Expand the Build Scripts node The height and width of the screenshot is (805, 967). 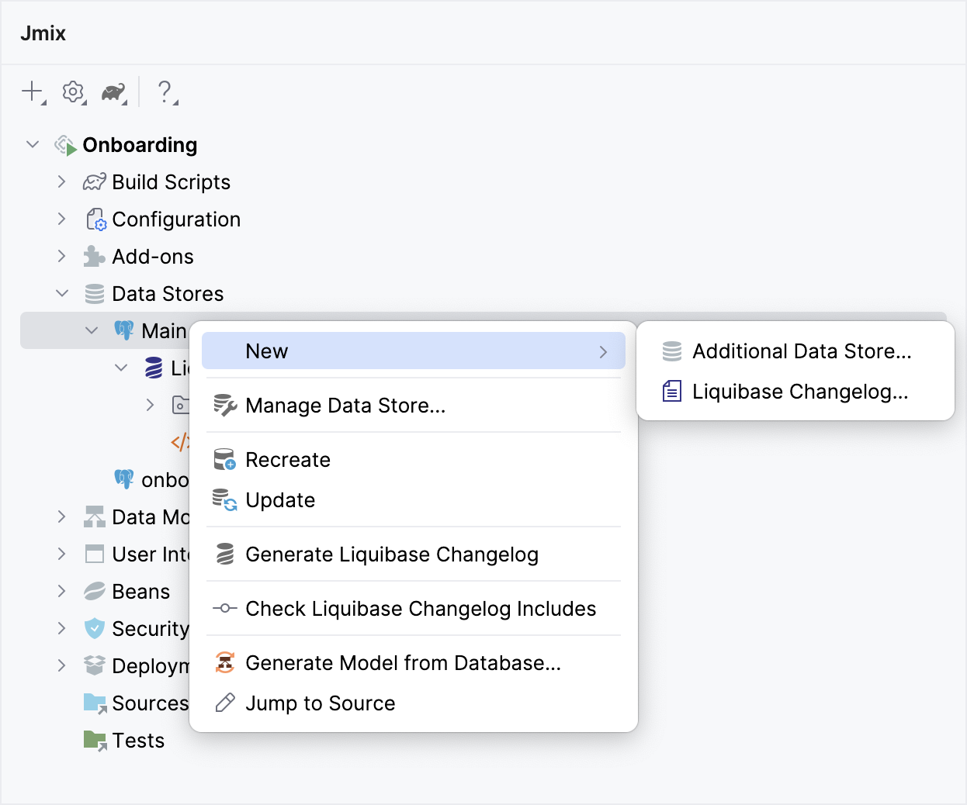pyautogui.click(x=62, y=182)
